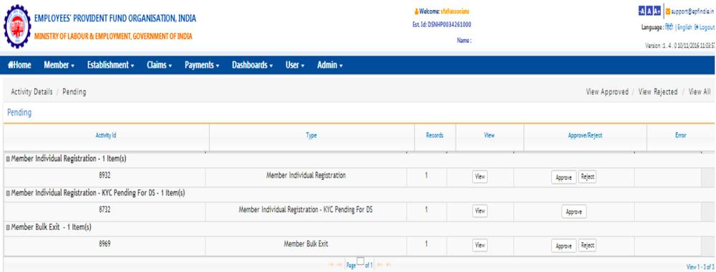Screen dimensions: 716x272
Task: Go to previous page pagination arrow
Action: (339, 265)
